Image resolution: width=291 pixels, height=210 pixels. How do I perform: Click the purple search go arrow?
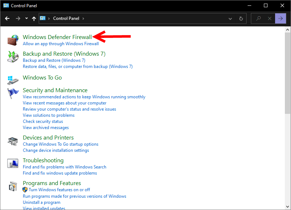(x=281, y=18)
